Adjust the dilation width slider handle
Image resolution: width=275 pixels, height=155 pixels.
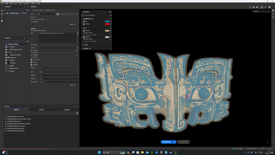(x=43, y=19)
